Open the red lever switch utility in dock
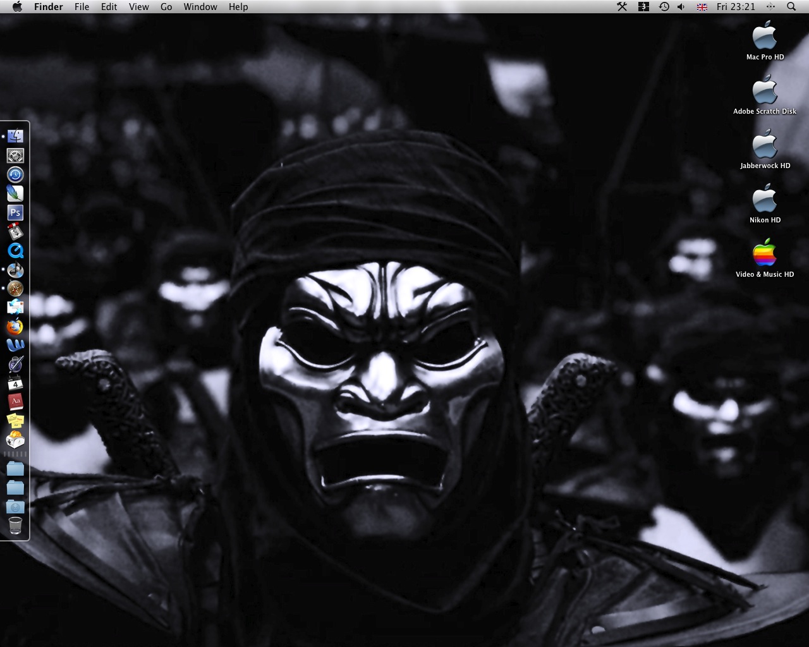Viewport: 809px width, 647px height. (15, 231)
